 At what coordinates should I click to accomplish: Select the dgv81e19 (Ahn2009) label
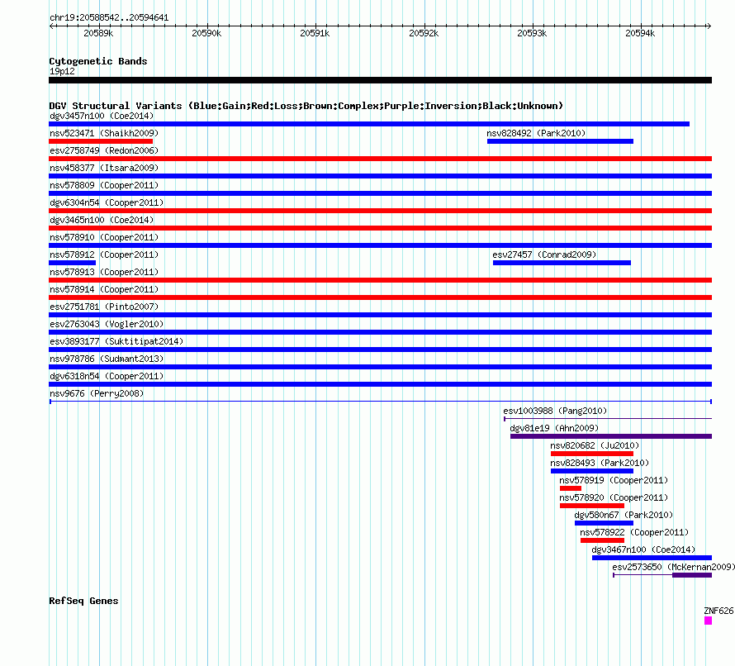(x=554, y=428)
